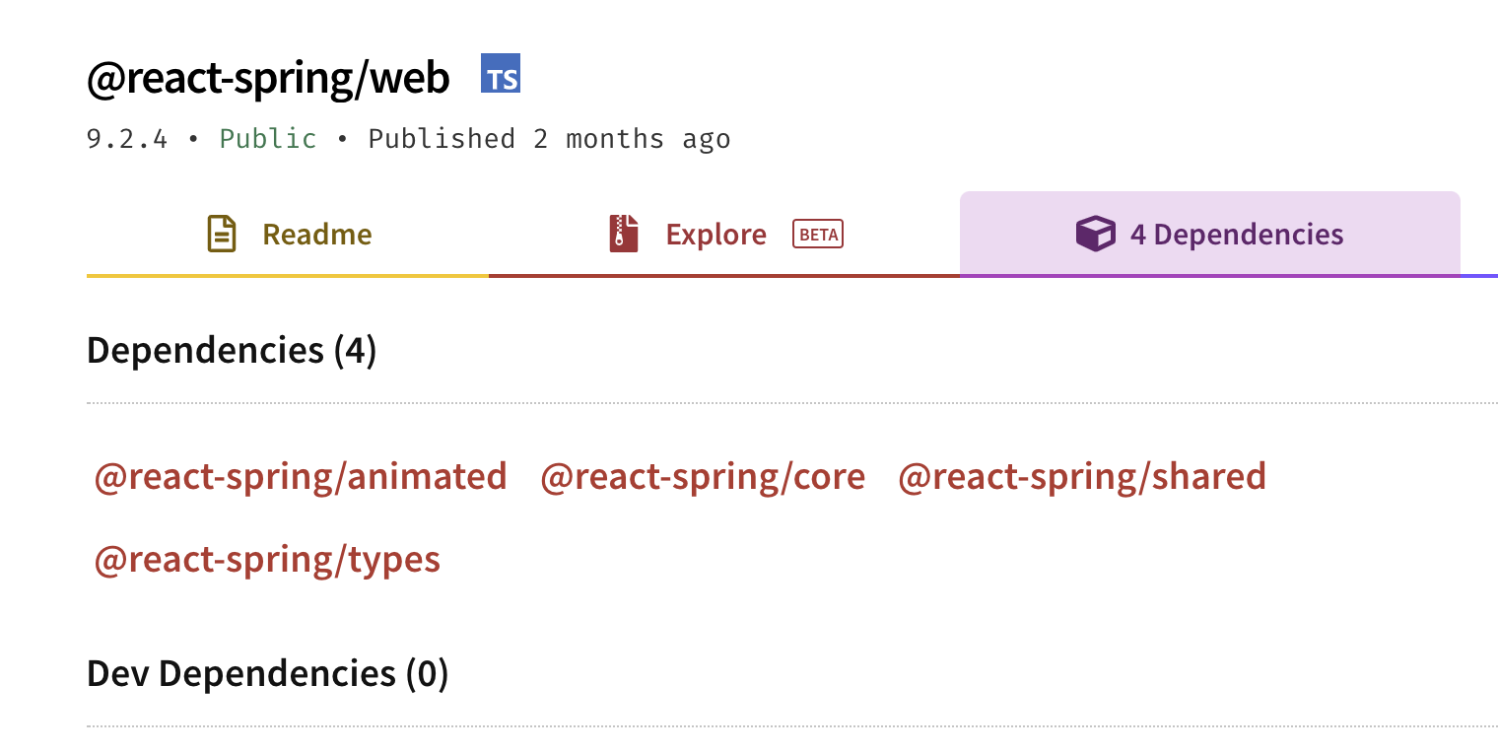1498x753 pixels.
Task: Click the Dependencies box icon
Action: pyautogui.click(x=1095, y=234)
